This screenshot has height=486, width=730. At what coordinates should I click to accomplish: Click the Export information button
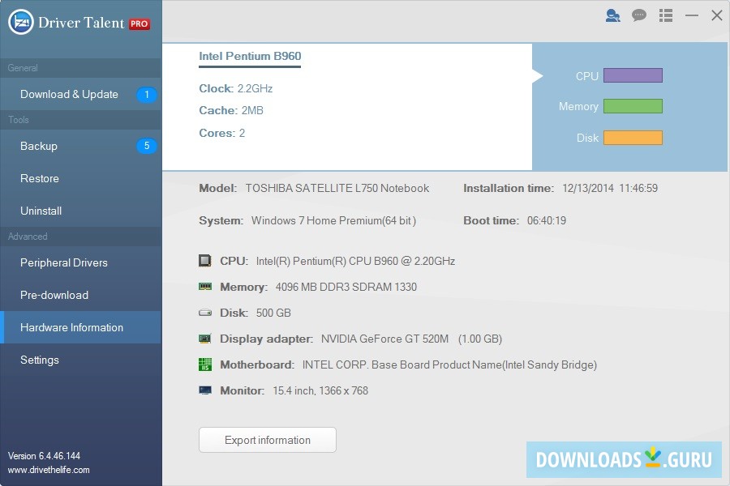coord(267,440)
